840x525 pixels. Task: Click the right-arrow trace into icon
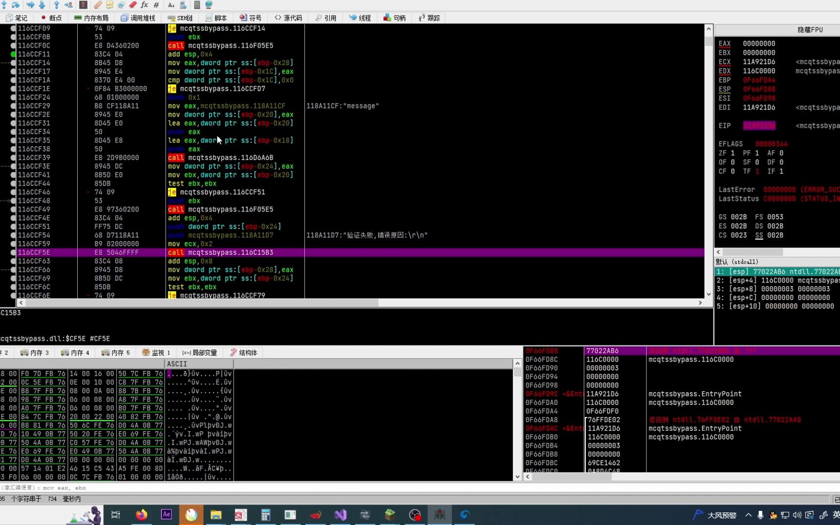[30, 5]
